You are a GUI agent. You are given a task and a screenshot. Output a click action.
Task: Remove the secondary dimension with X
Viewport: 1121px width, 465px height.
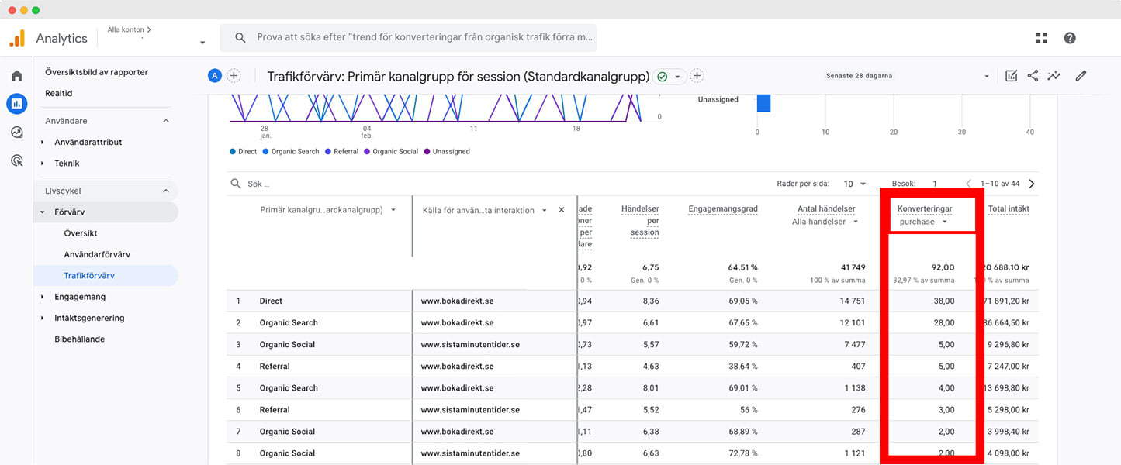562,210
